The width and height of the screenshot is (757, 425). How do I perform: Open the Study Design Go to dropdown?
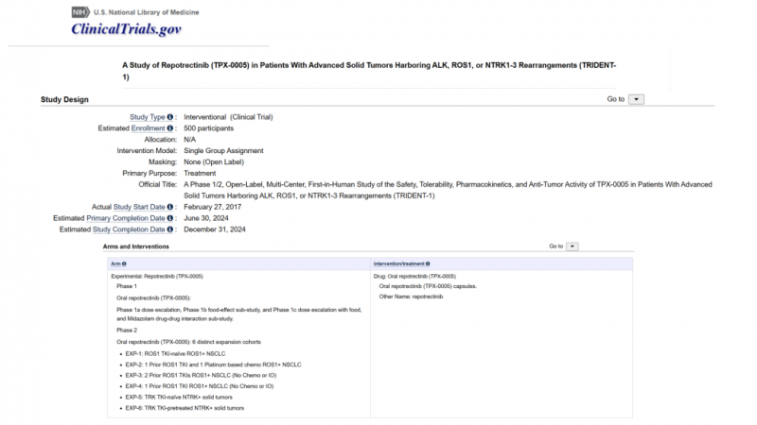pyautogui.click(x=636, y=99)
